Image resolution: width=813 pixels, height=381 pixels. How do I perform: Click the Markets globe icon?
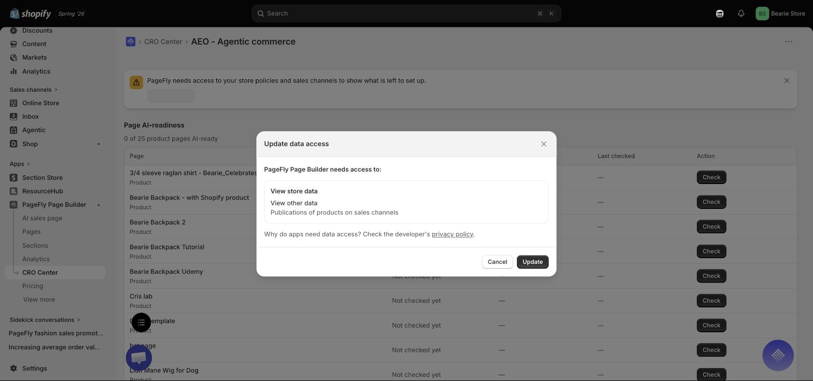(x=13, y=58)
